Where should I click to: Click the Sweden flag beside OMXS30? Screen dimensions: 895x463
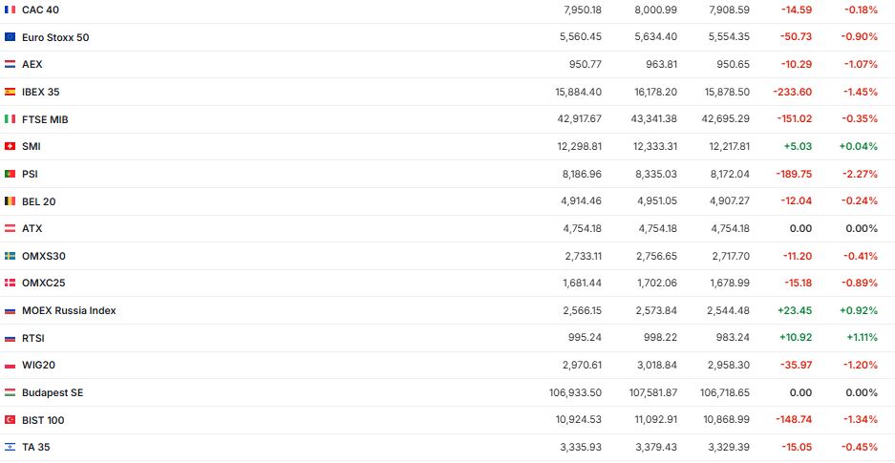tap(11, 256)
